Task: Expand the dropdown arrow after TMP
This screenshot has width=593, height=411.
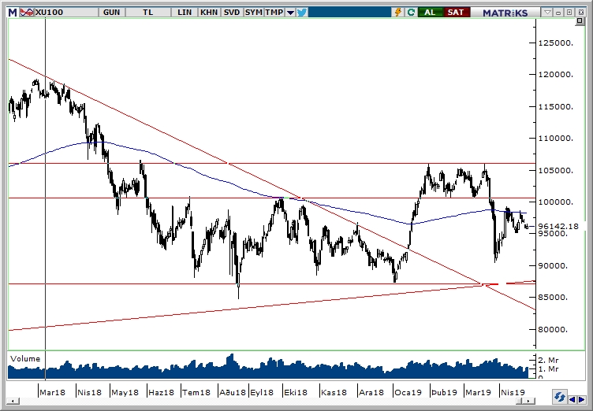Action: click(x=290, y=13)
